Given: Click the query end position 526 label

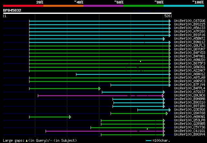Looking at the screenshot, I should tap(167, 16).
